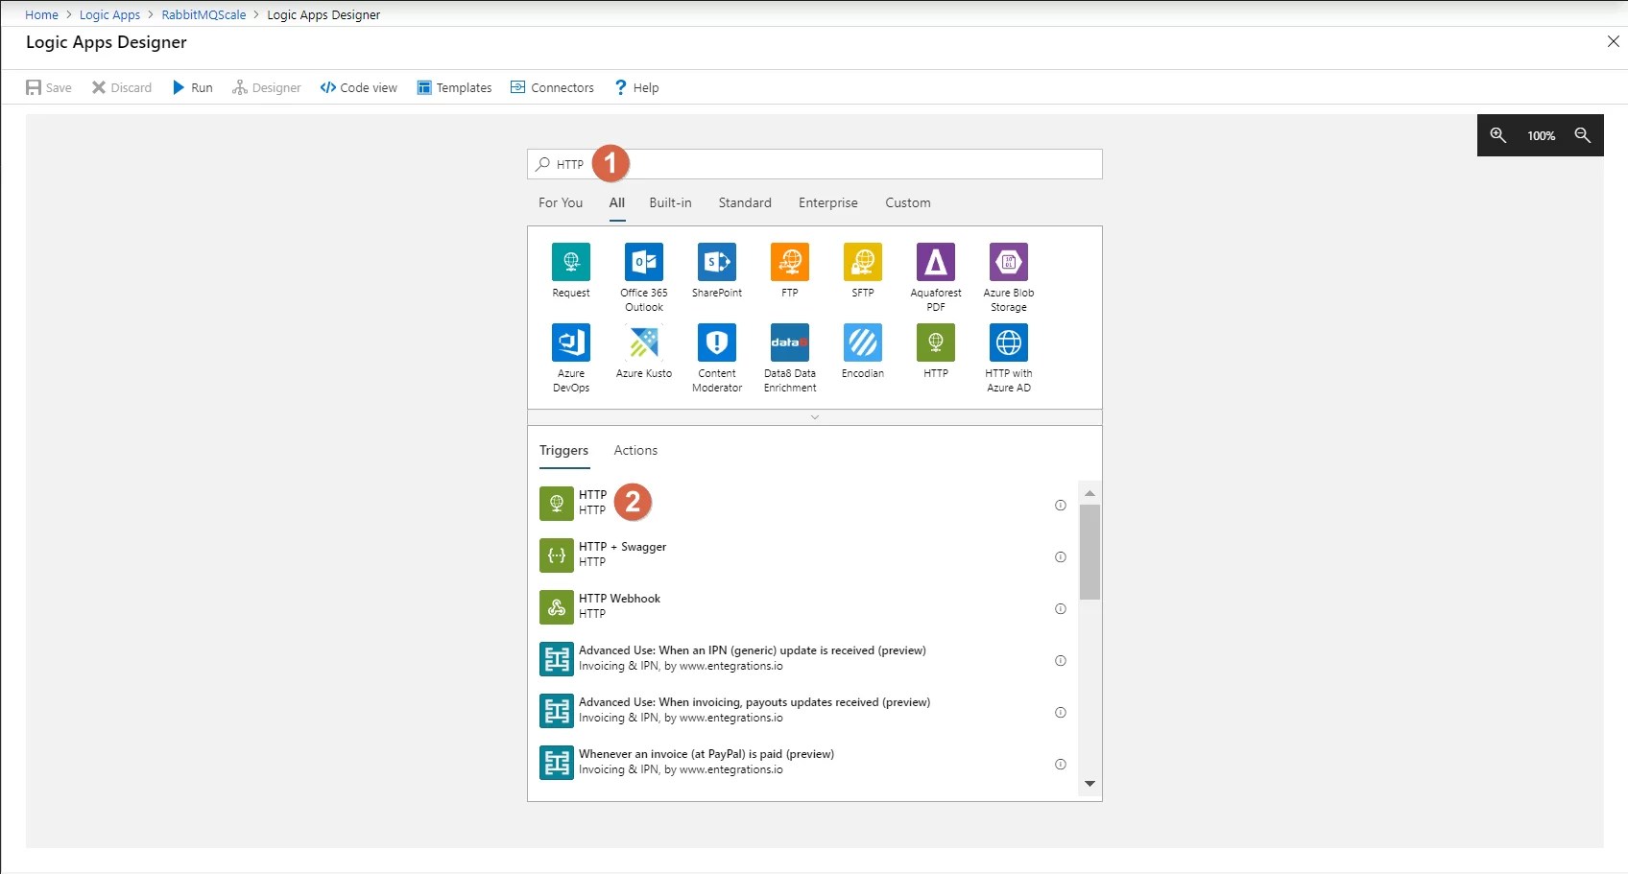
Task: Show info for invoicing payouts updates trigger
Action: (1061, 713)
